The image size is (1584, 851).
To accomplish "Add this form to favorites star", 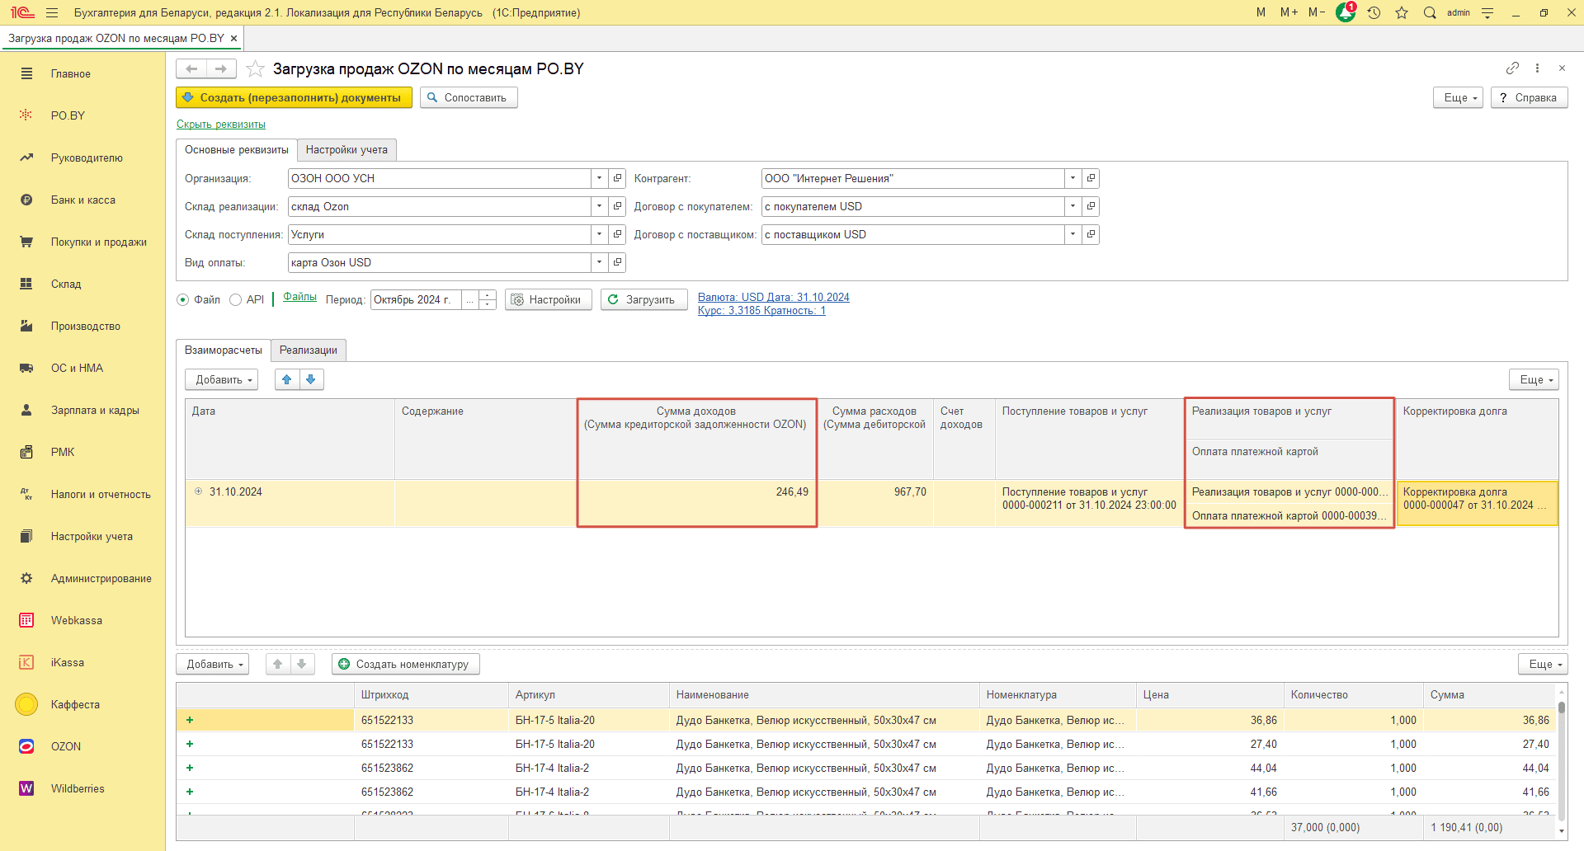I will tap(255, 68).
